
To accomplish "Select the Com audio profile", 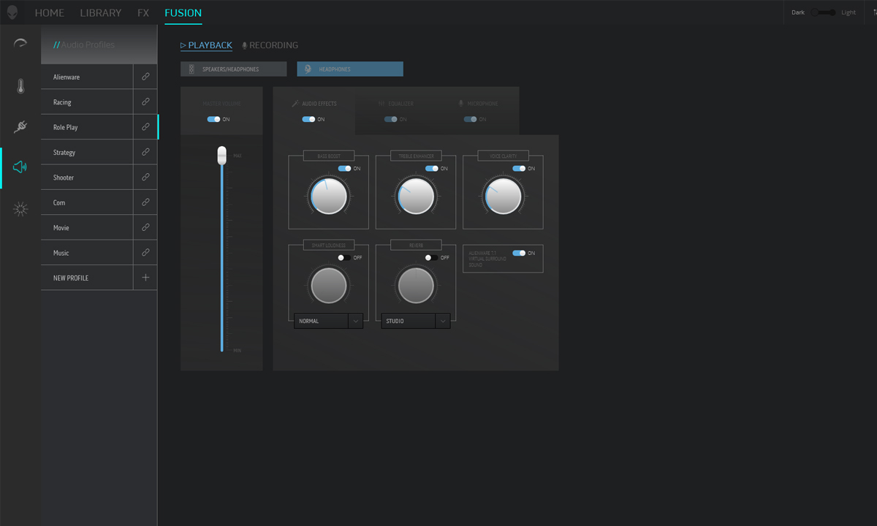I will (x=87, y=202).
